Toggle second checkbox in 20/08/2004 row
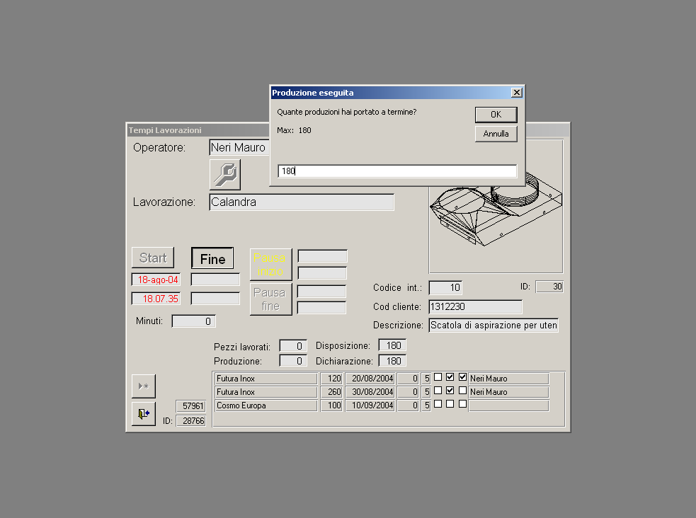This screenshot has width=696, height=518. coord(450,377)
